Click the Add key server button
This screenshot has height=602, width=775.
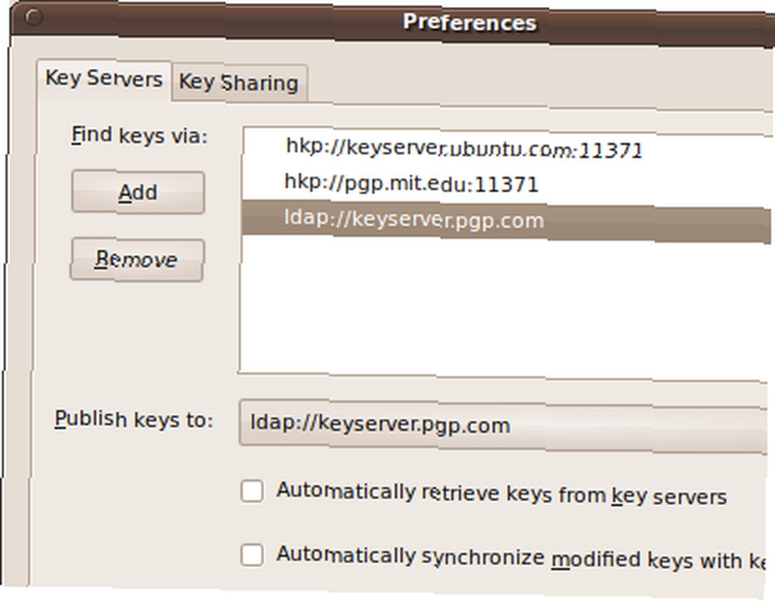pyautogui.click(x=138, y=192)
